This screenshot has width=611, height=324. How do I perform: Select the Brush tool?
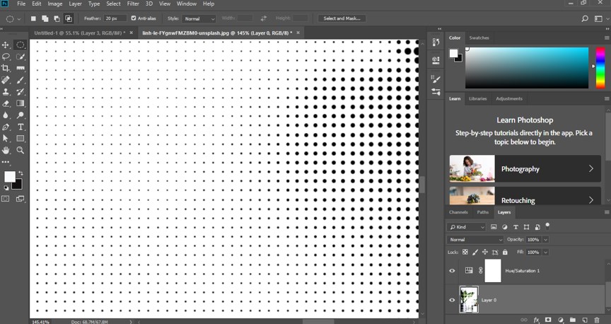click(21, 80)
